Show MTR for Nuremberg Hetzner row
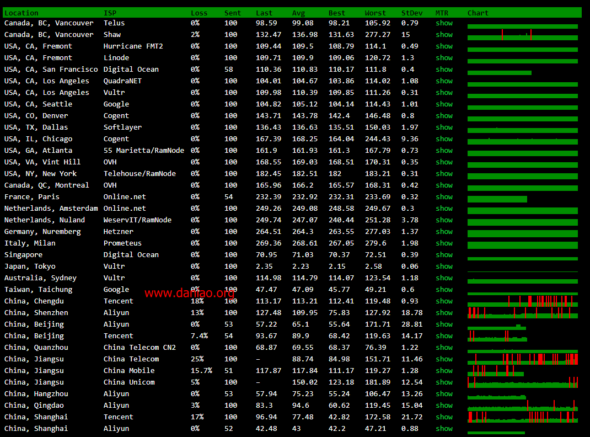The height and width of the screenshot is (437, 590). (x=444, y=232)
